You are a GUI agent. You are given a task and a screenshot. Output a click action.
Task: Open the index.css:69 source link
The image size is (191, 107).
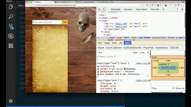(143, 63)
